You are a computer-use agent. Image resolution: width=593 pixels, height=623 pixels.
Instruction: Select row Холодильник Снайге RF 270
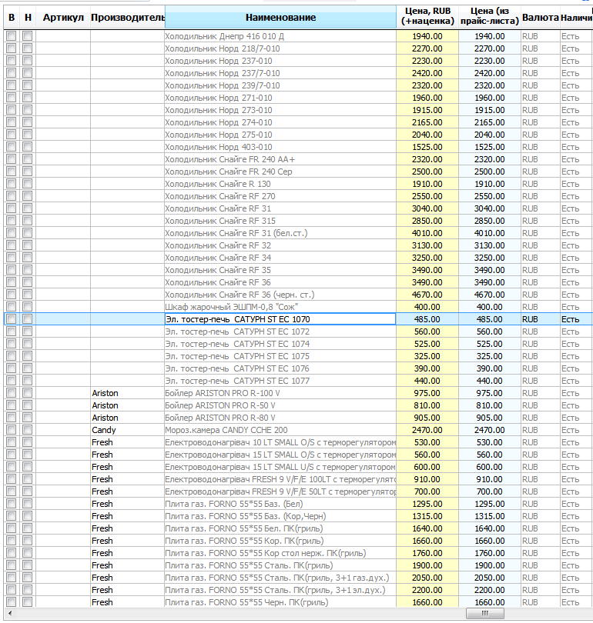(x=298, y=196)
